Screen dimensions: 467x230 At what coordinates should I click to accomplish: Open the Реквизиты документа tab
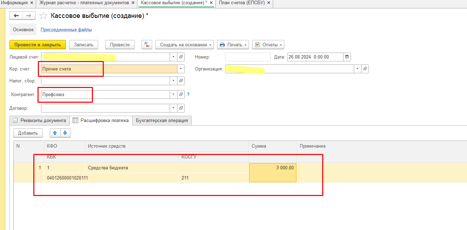[39, 120]
